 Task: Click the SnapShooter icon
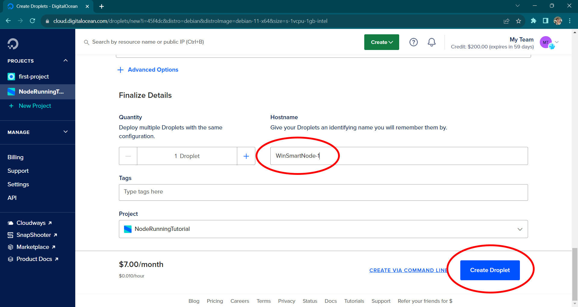tap(11, 235)
